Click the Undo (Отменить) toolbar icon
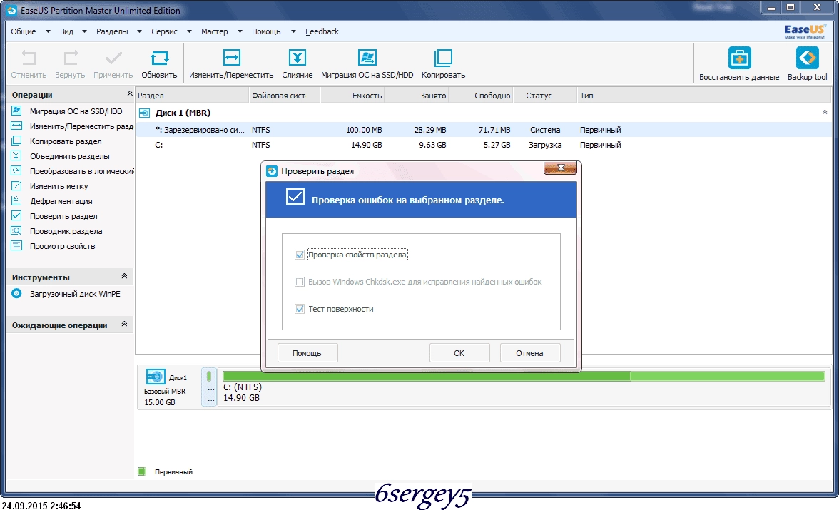839x510 pixels. [x=29, y=58]
